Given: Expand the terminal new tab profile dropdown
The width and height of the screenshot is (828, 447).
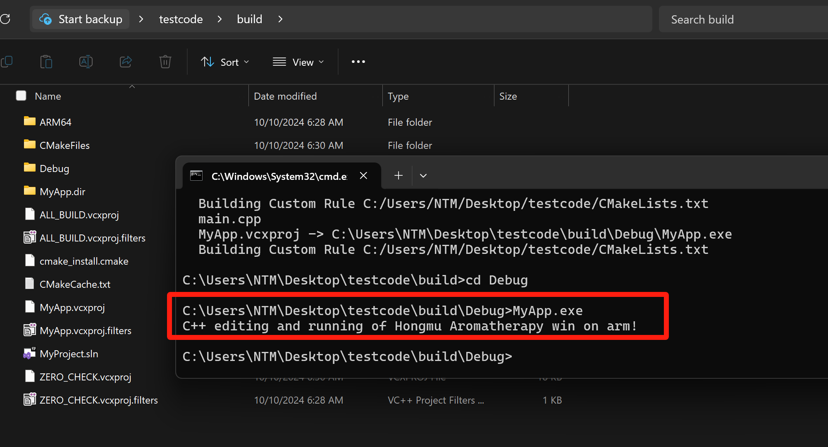Looking at the screenshot, I should 423,176.
